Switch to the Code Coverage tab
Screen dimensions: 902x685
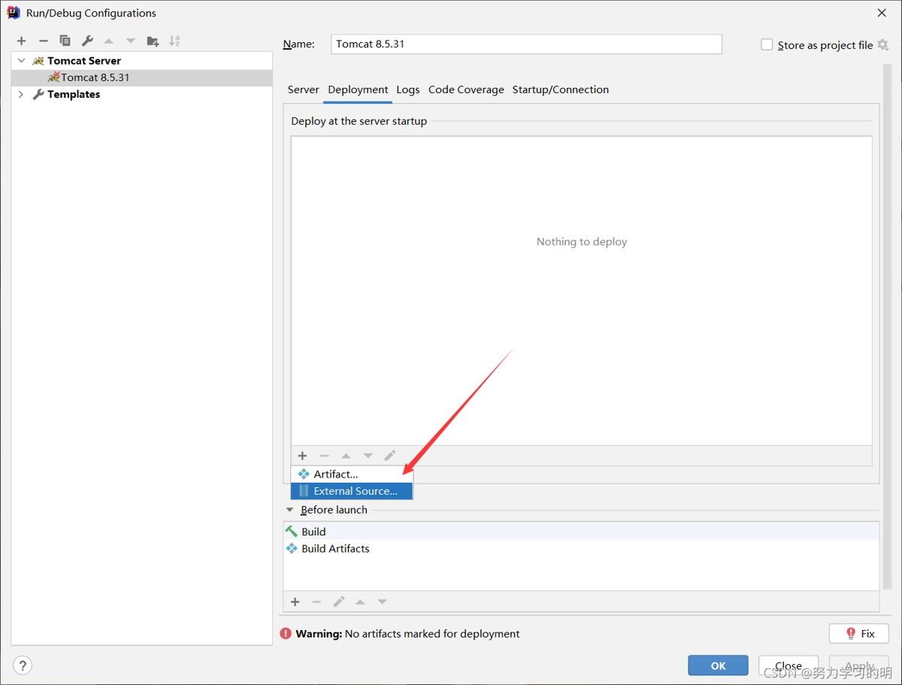466,89
